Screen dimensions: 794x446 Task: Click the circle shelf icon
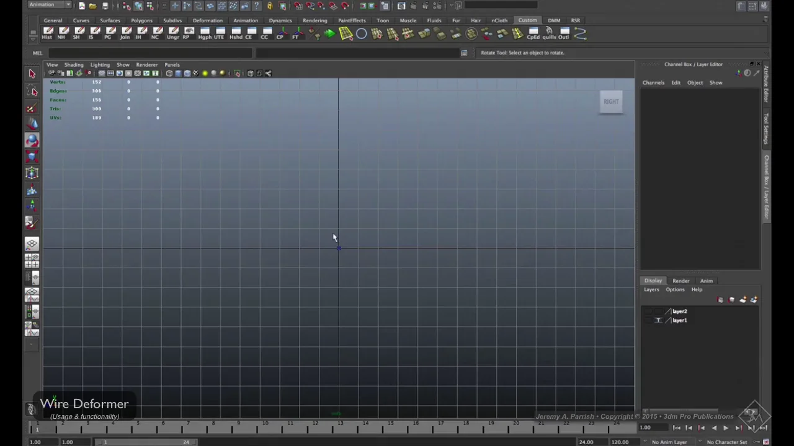point(361,33)
